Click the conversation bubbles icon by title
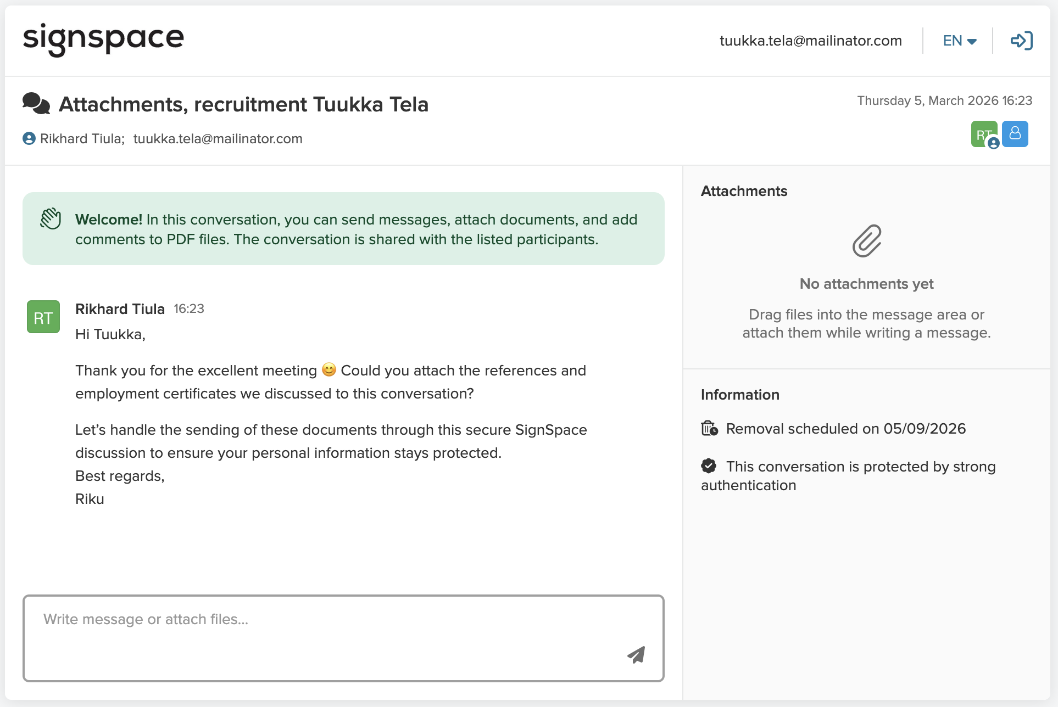 [x=36, y=104]
